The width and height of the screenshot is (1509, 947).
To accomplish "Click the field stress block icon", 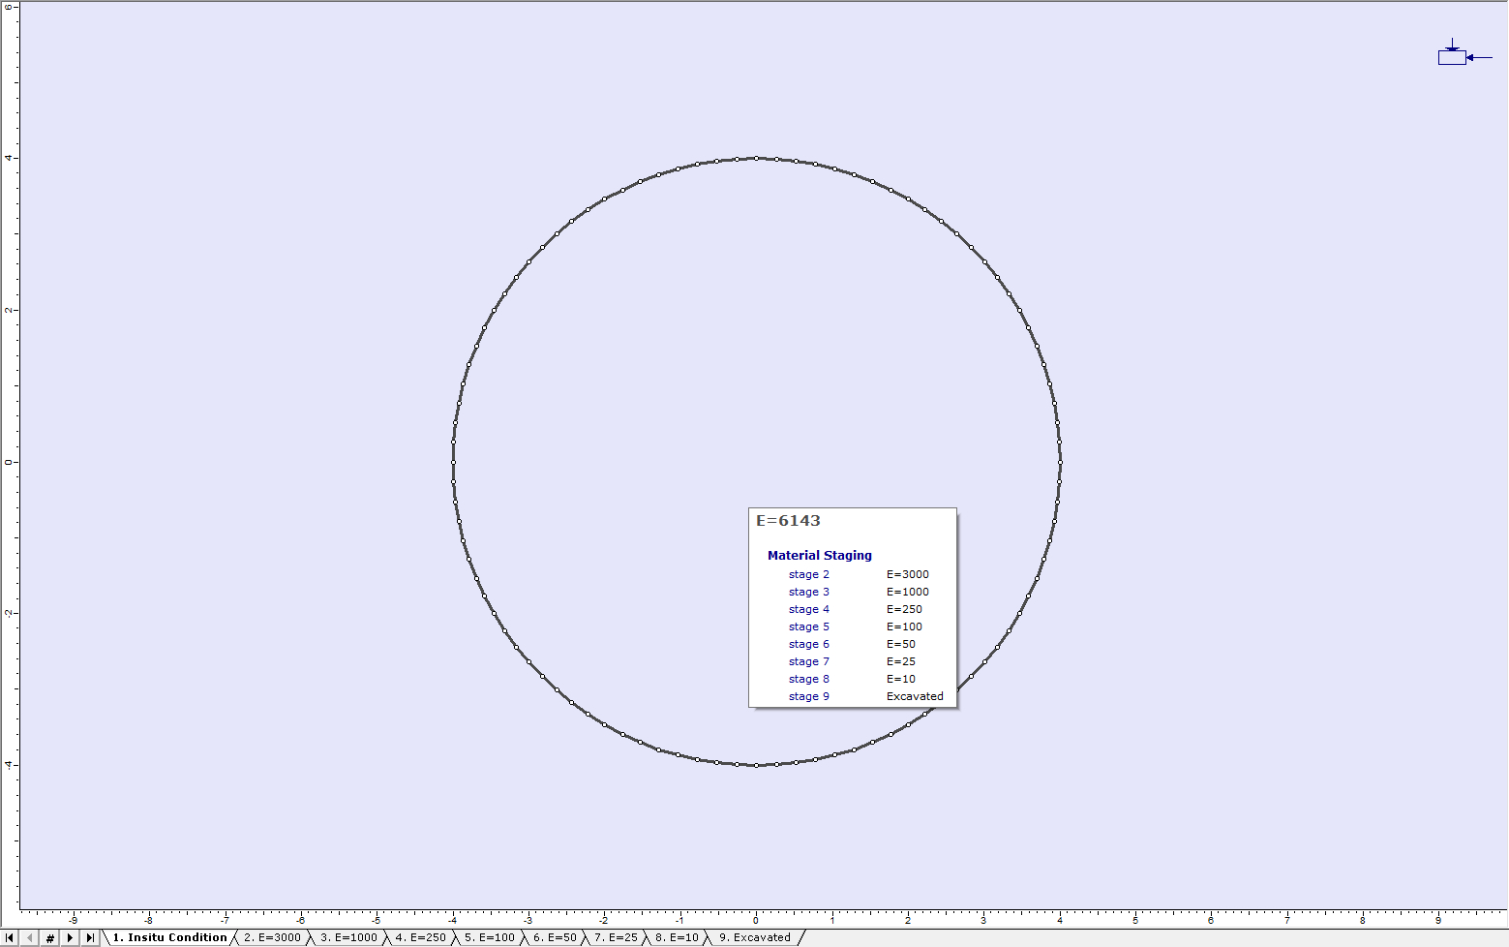I will point(1452,57).
